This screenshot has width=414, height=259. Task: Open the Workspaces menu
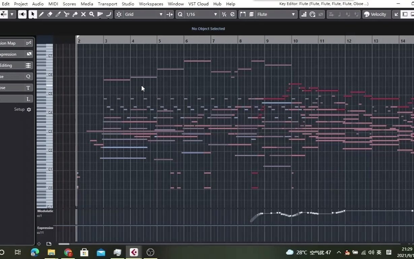click(x=151, y=4)
